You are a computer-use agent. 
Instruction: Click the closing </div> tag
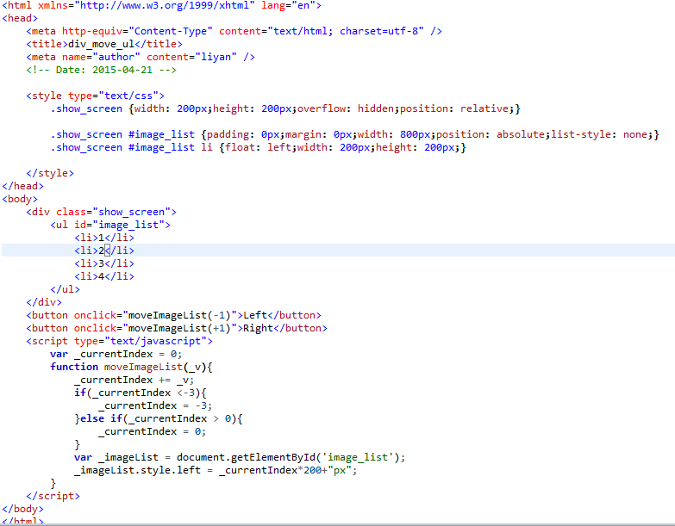pyautogui.click(x=44, y=302)
